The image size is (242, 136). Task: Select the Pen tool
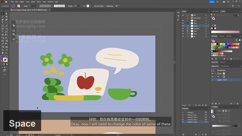[3, 20]
